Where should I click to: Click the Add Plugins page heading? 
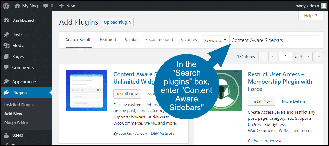pos(79,22)
